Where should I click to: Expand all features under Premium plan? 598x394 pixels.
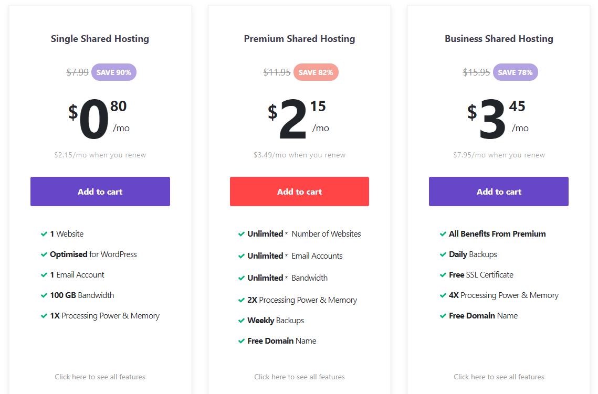point(299,377)
